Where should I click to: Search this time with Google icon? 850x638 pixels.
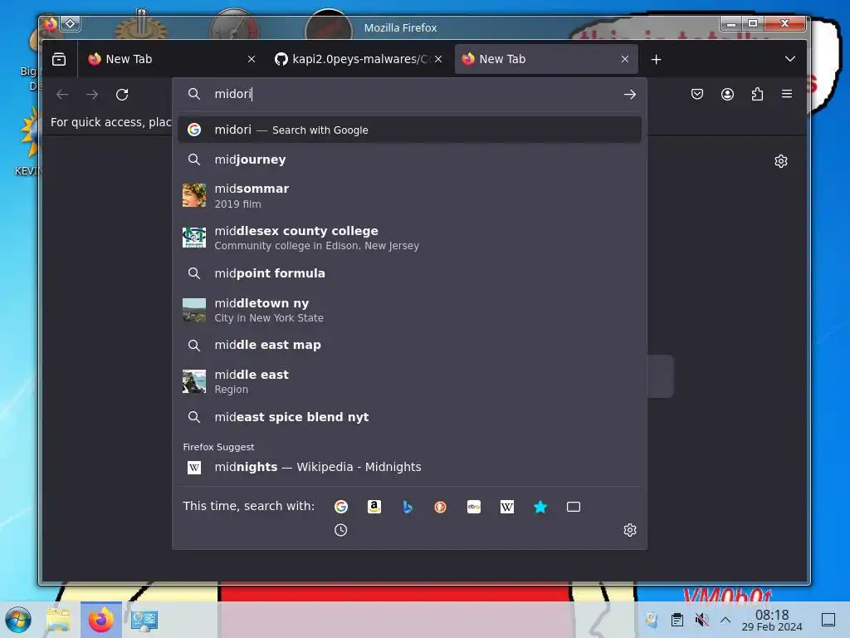tap(341, 507)
